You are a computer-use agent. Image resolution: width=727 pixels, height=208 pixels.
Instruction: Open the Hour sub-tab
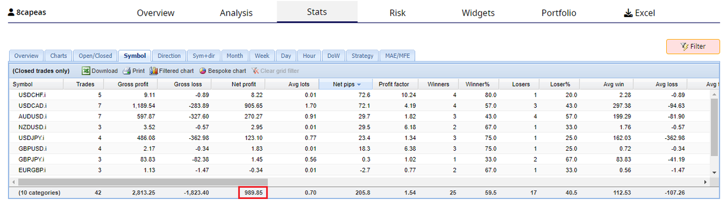309,56
